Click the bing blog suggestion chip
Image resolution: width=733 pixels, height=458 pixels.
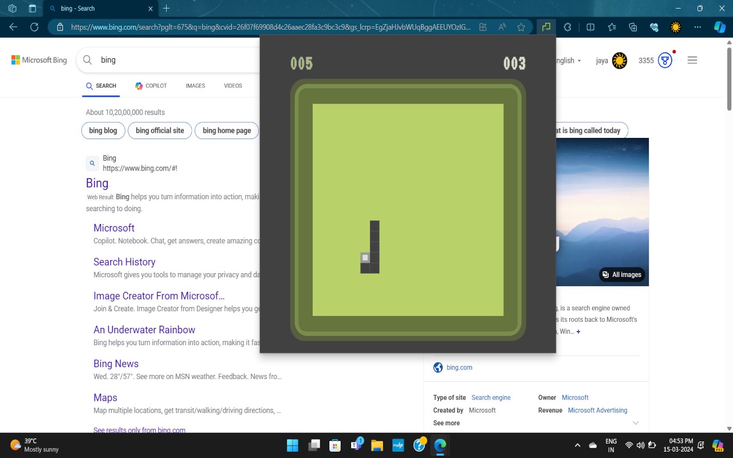point(103,131)
